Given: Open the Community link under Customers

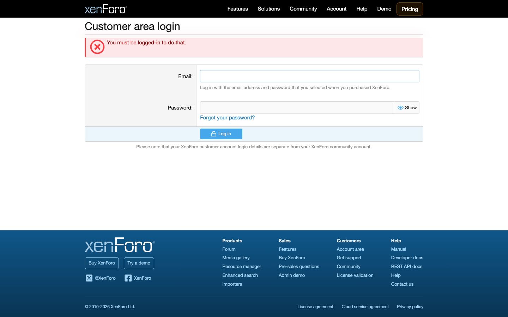Looking at the screenshot, I should tap(349, 267).
